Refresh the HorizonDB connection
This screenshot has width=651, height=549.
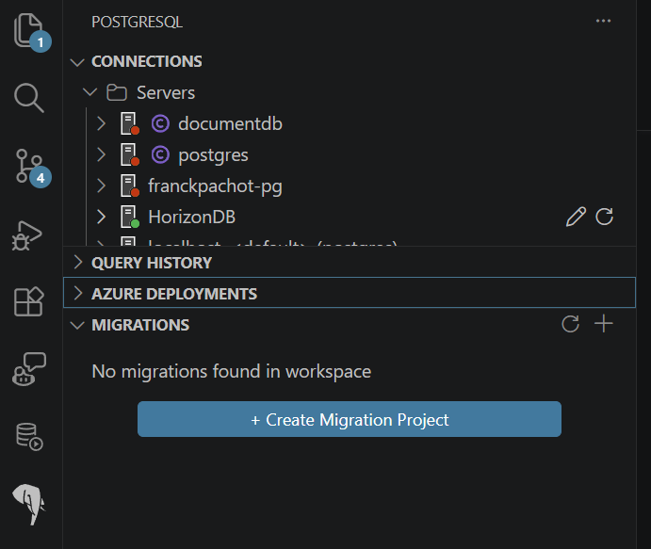(x=604, y=217)
